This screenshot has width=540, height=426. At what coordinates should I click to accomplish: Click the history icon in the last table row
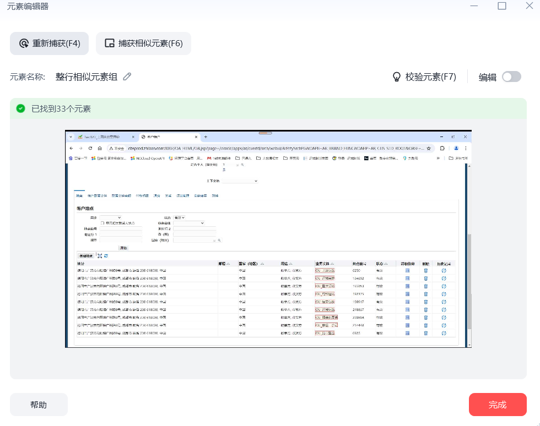444,333
